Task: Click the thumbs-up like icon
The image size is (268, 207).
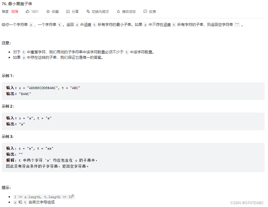Action: click(27, 11)
